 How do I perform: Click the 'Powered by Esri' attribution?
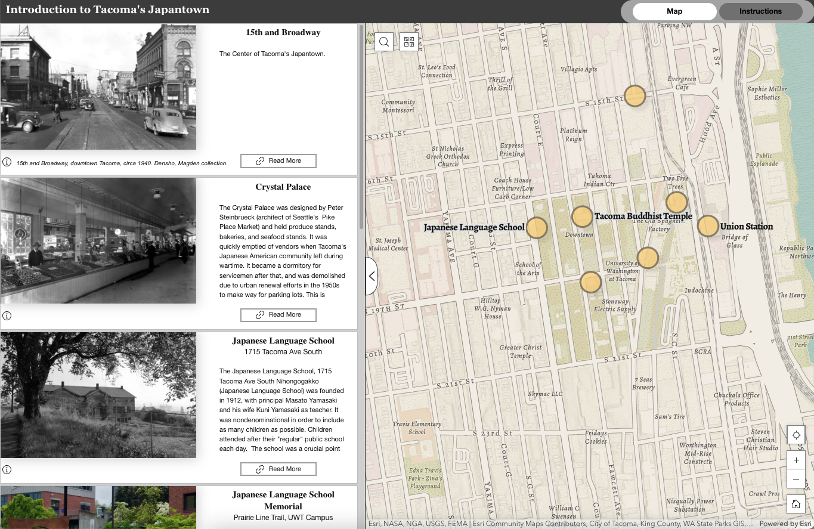tap(786, 524)
